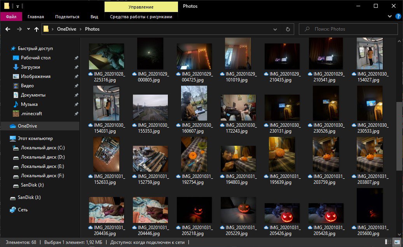Open Локальный диск (C:)
Screen dimensions: 403x247
click(x=43, y=148)
